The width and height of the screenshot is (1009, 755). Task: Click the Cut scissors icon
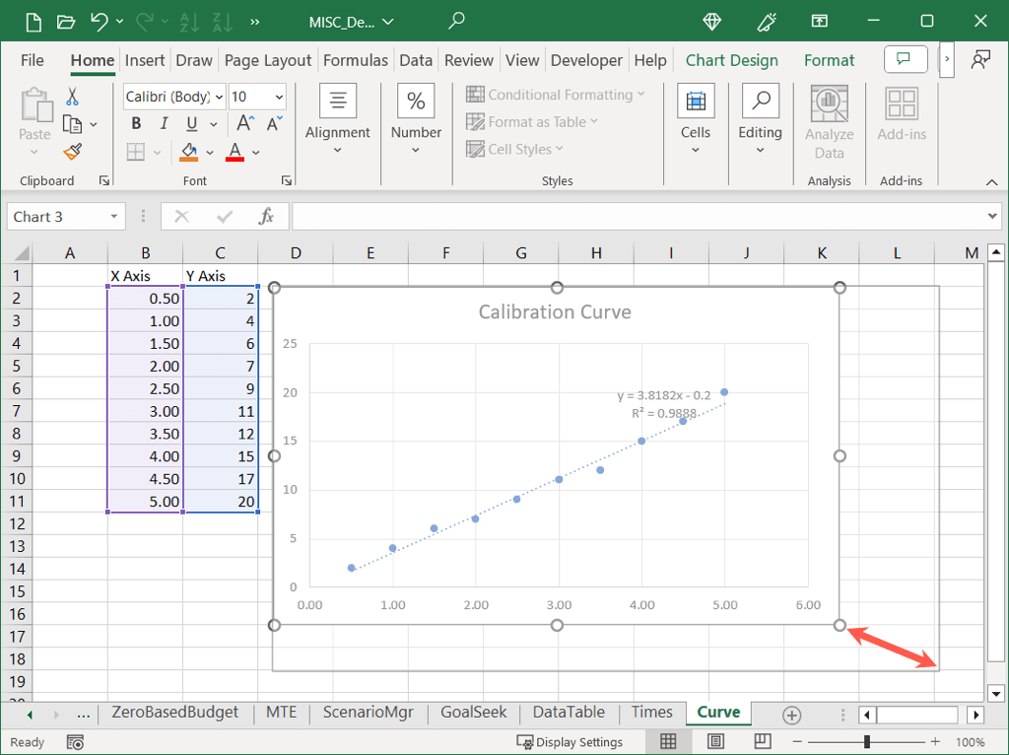(x=72, y=97)
